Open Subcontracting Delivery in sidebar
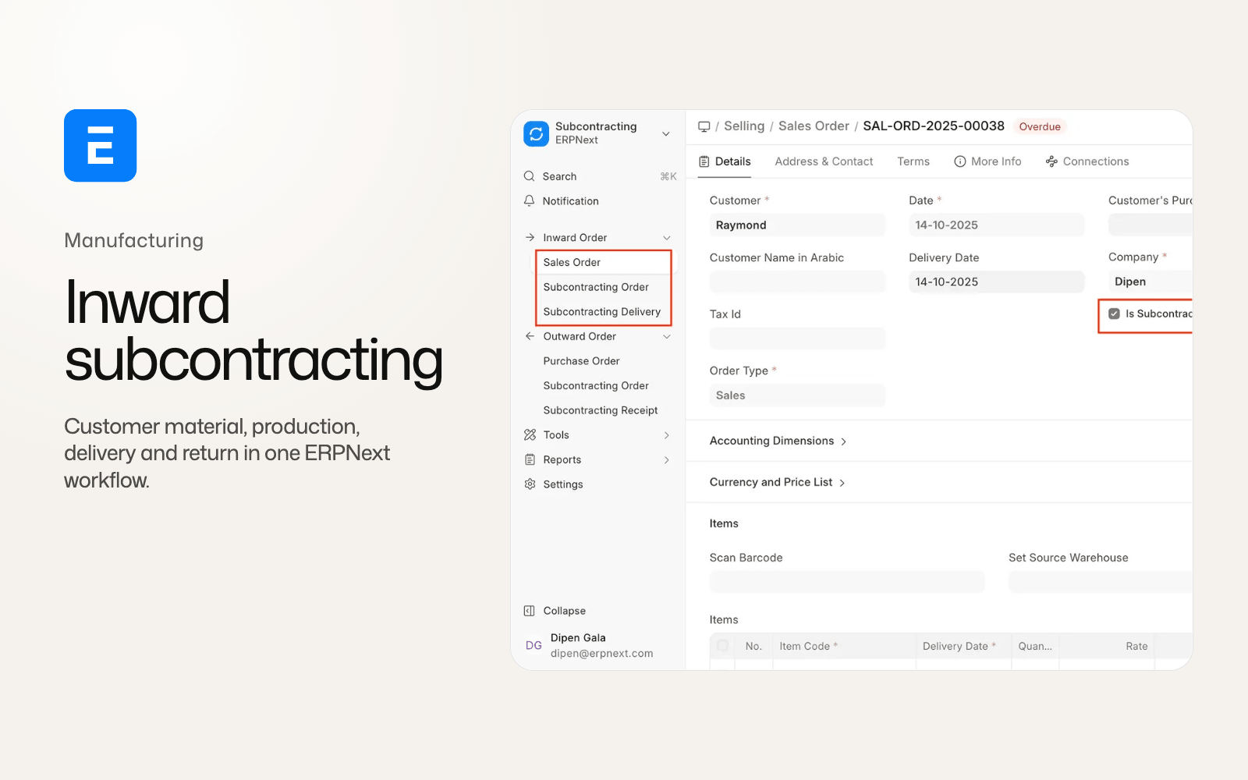The image size is (1248, 780). 603,312
